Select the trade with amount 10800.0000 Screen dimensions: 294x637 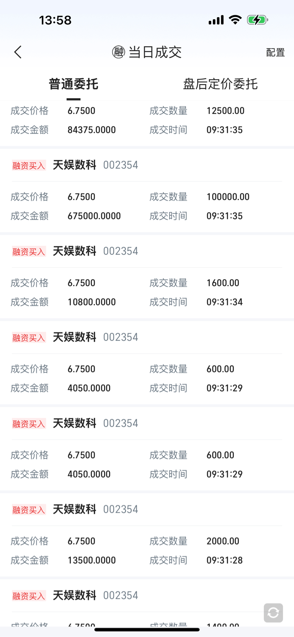pos(147,292)
